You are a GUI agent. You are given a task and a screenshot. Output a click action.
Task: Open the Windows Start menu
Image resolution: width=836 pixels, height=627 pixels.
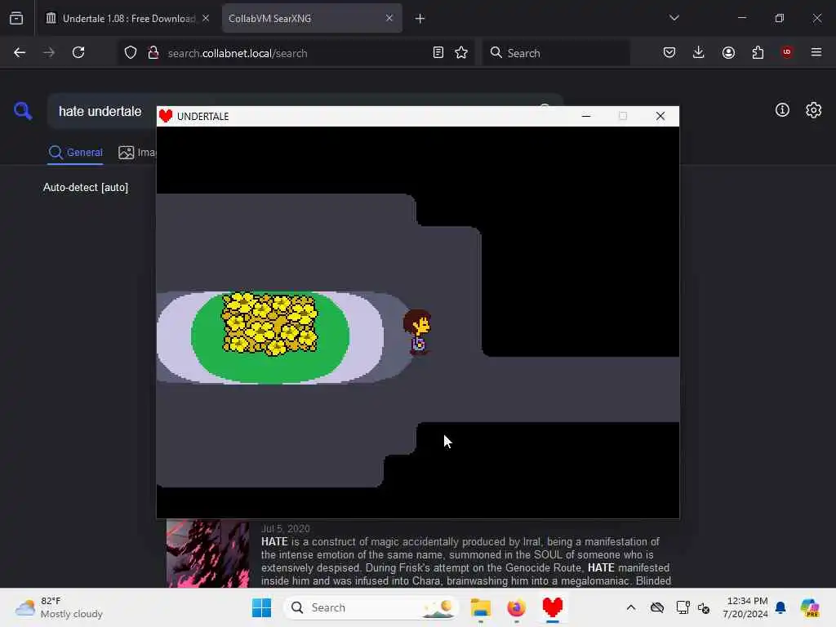click(x=261, y=607)
